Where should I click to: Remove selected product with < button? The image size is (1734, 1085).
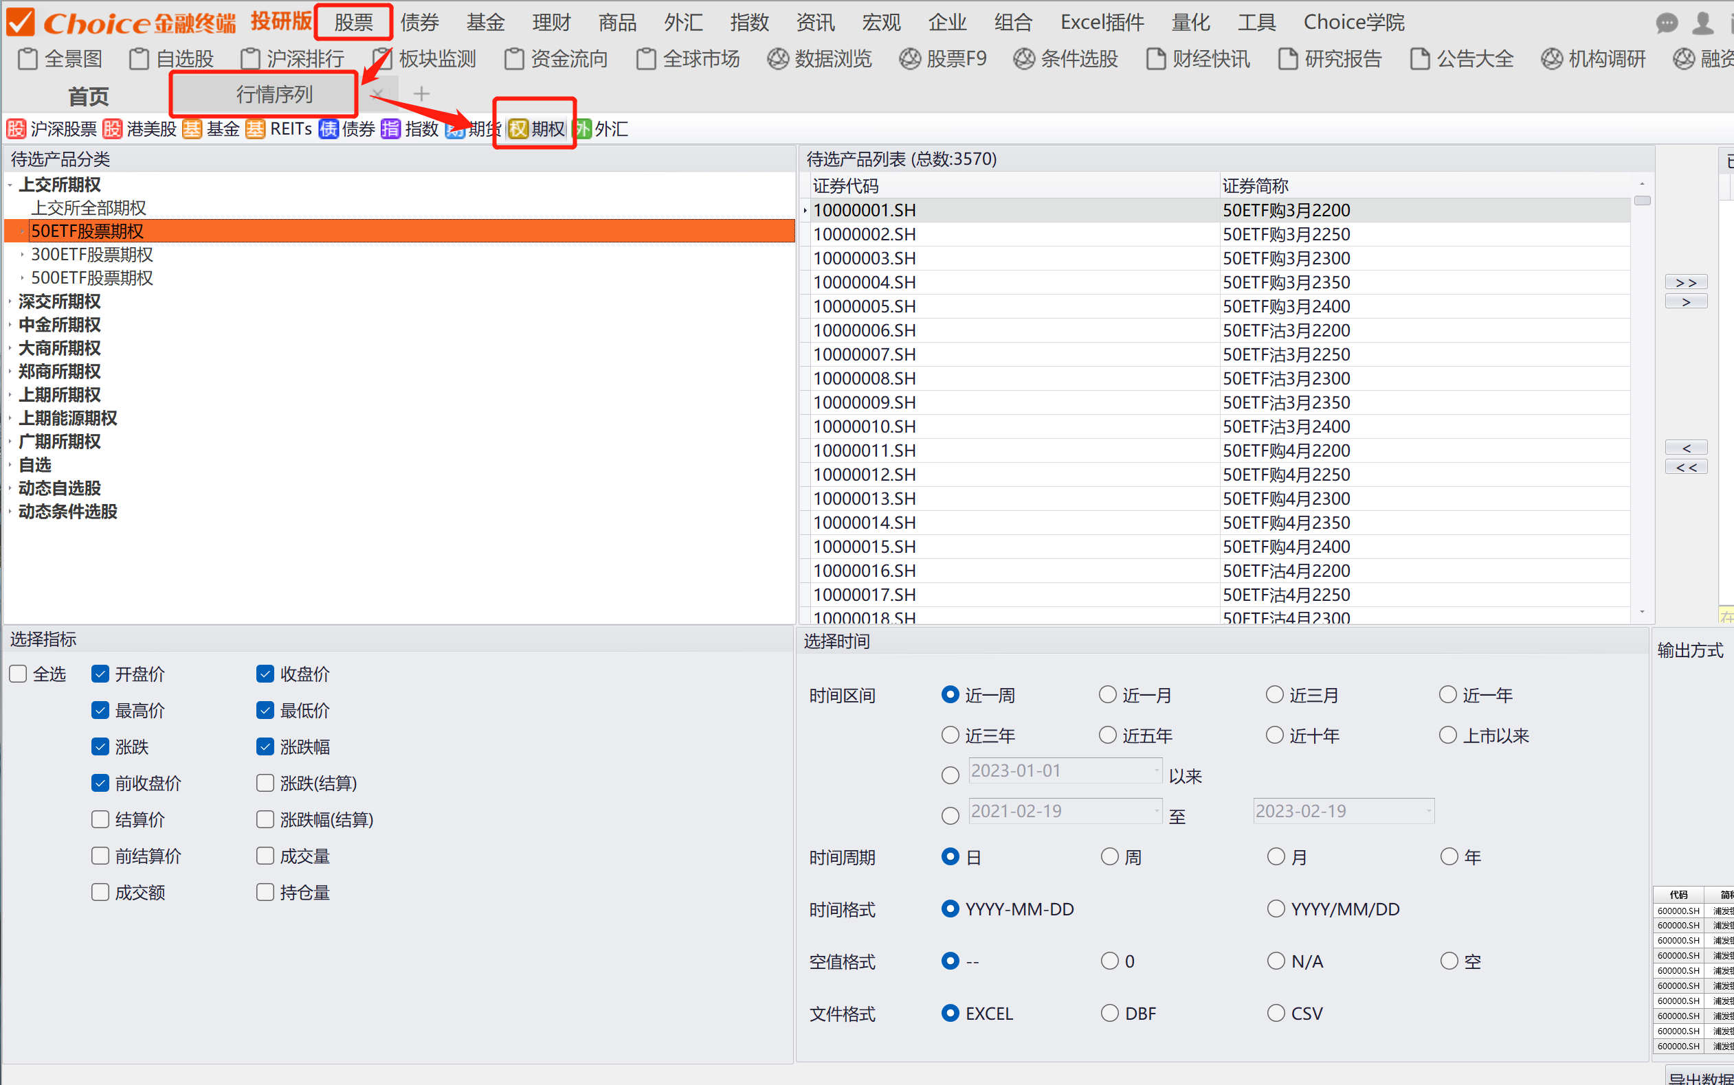1686,448
